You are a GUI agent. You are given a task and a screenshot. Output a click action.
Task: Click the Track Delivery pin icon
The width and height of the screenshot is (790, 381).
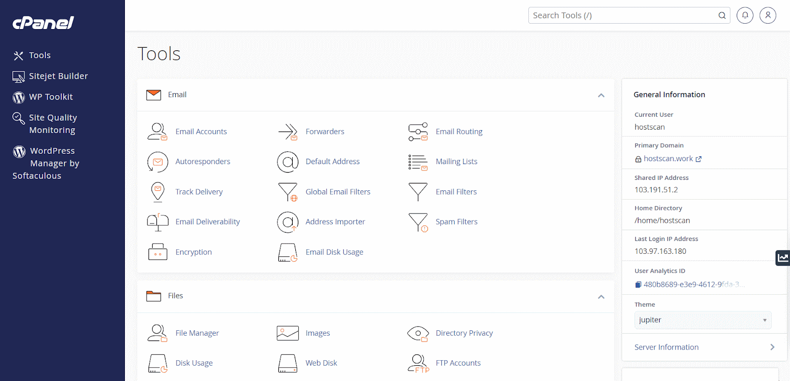point(158,192)
